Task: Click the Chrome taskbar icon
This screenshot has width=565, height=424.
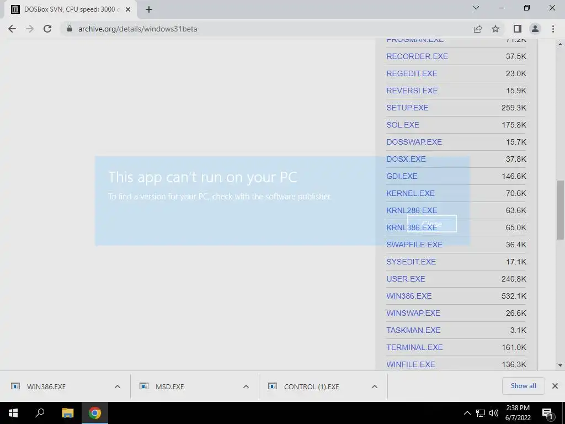Action: click(95, 413)
